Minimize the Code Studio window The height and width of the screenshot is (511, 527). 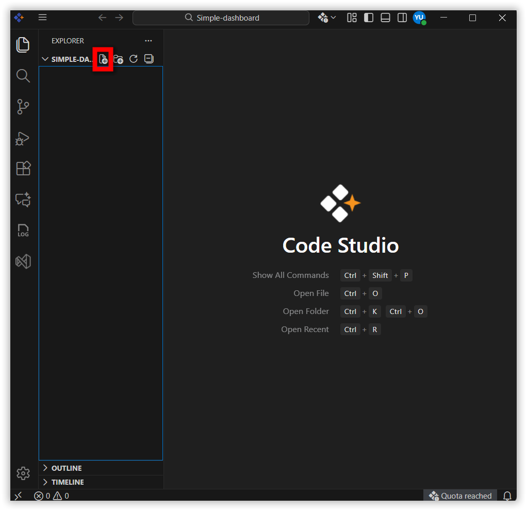pos(443,18)
